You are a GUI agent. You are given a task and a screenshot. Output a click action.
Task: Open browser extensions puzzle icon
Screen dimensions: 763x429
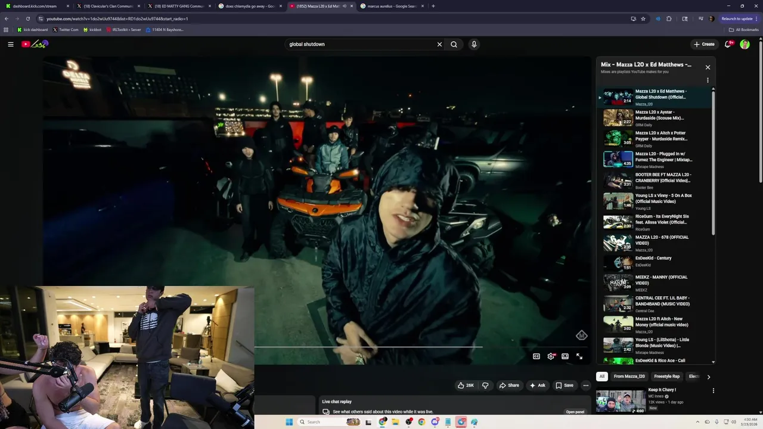669,18
